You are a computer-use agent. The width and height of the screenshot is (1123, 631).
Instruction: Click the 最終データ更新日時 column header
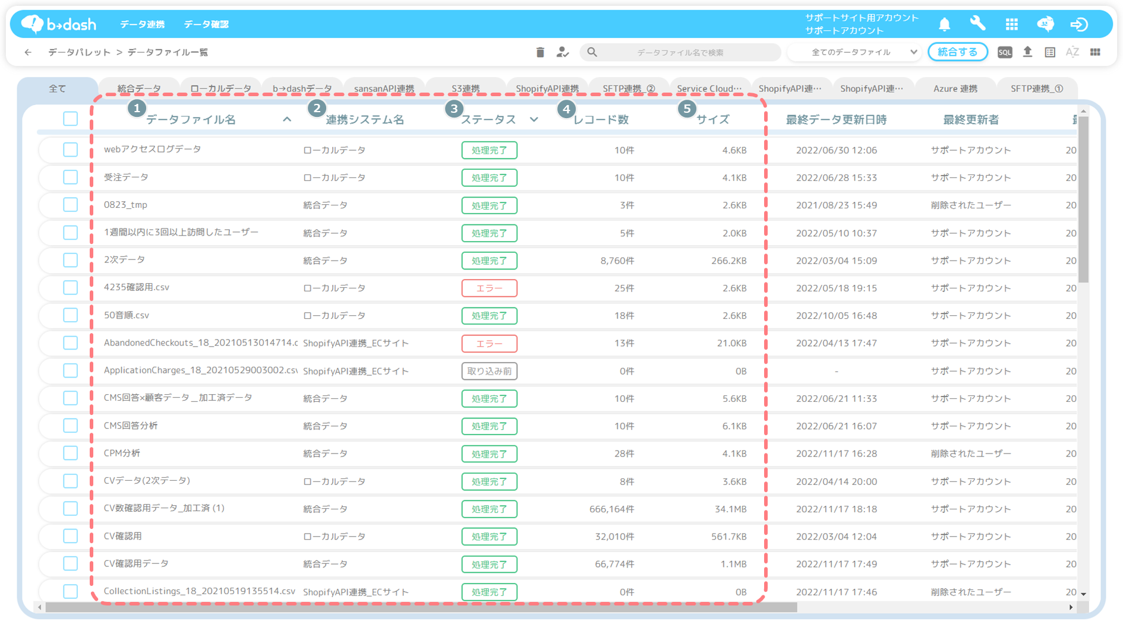[836, 120]
